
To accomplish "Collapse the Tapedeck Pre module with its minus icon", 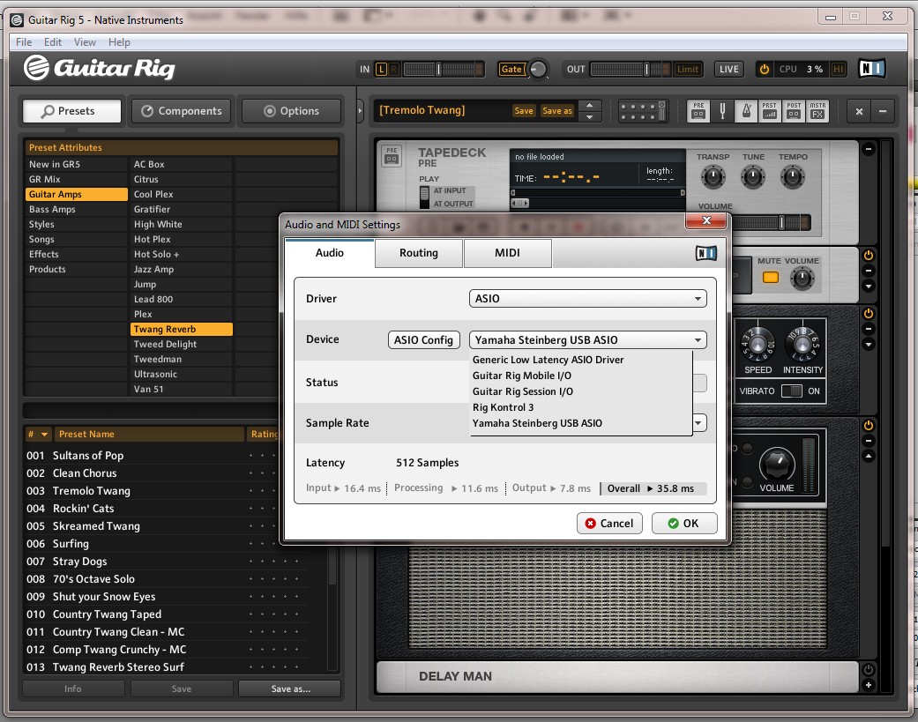I will click(x=869, y=149).
